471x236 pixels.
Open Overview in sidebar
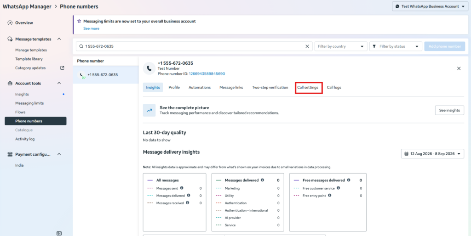(24, 23)
